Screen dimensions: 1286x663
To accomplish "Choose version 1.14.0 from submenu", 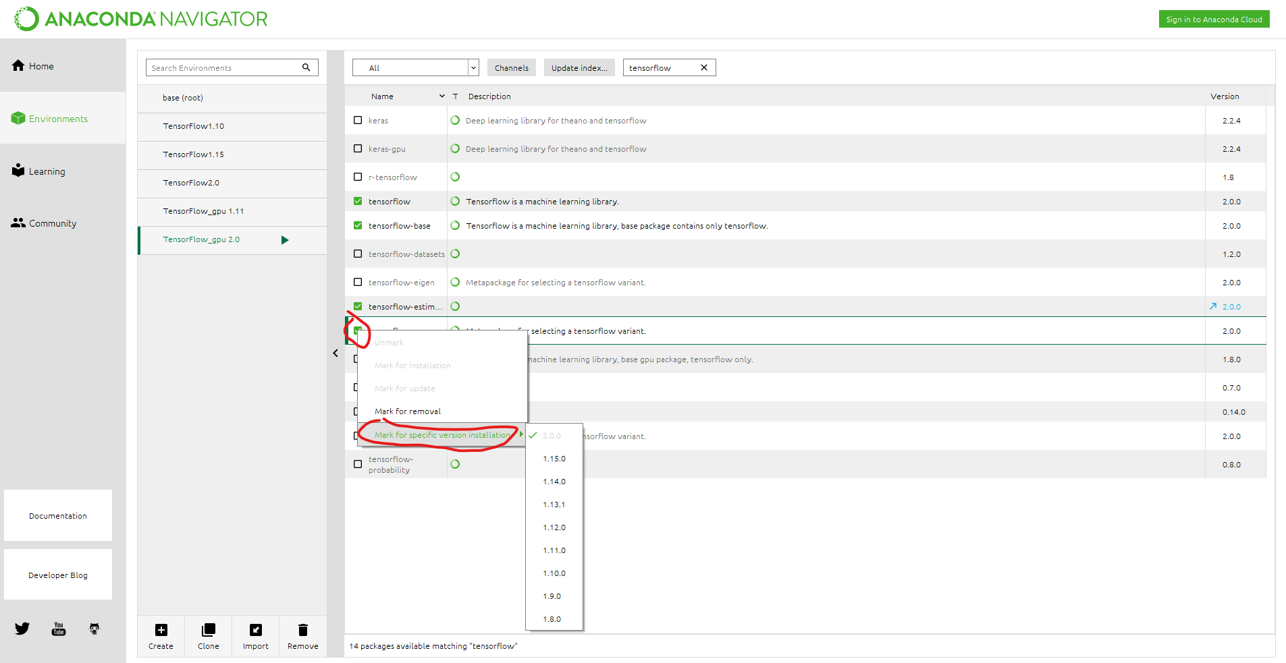I will [x=554, y=482].
